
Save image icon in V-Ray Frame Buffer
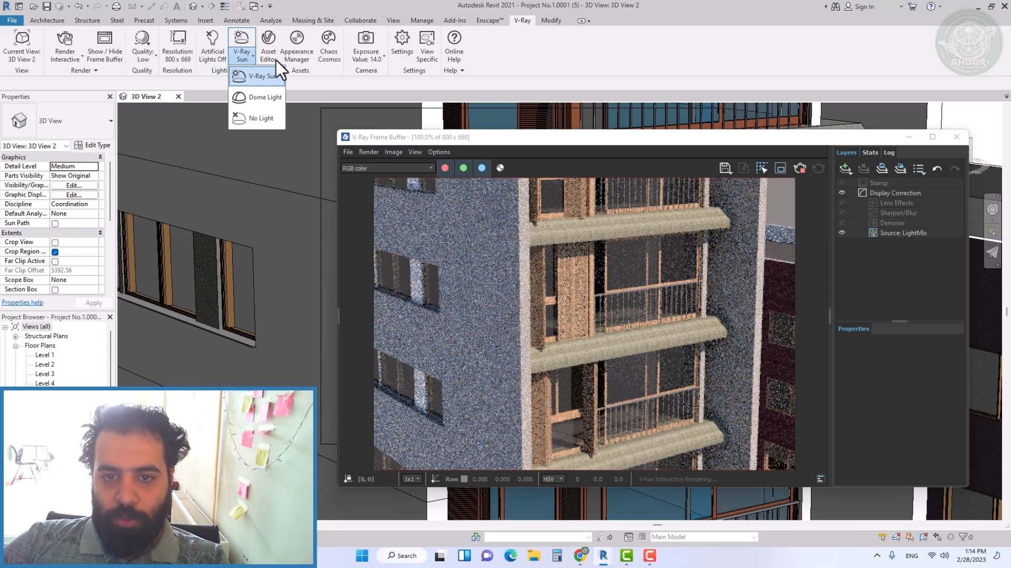click(x=725, y=168)
